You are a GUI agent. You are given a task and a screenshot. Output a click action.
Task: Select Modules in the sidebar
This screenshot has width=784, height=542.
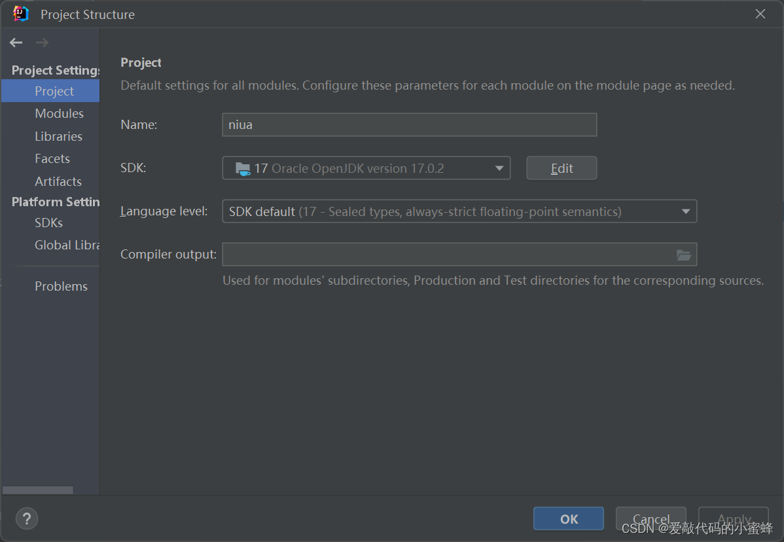pyautogui.click(x=60, y=113)
